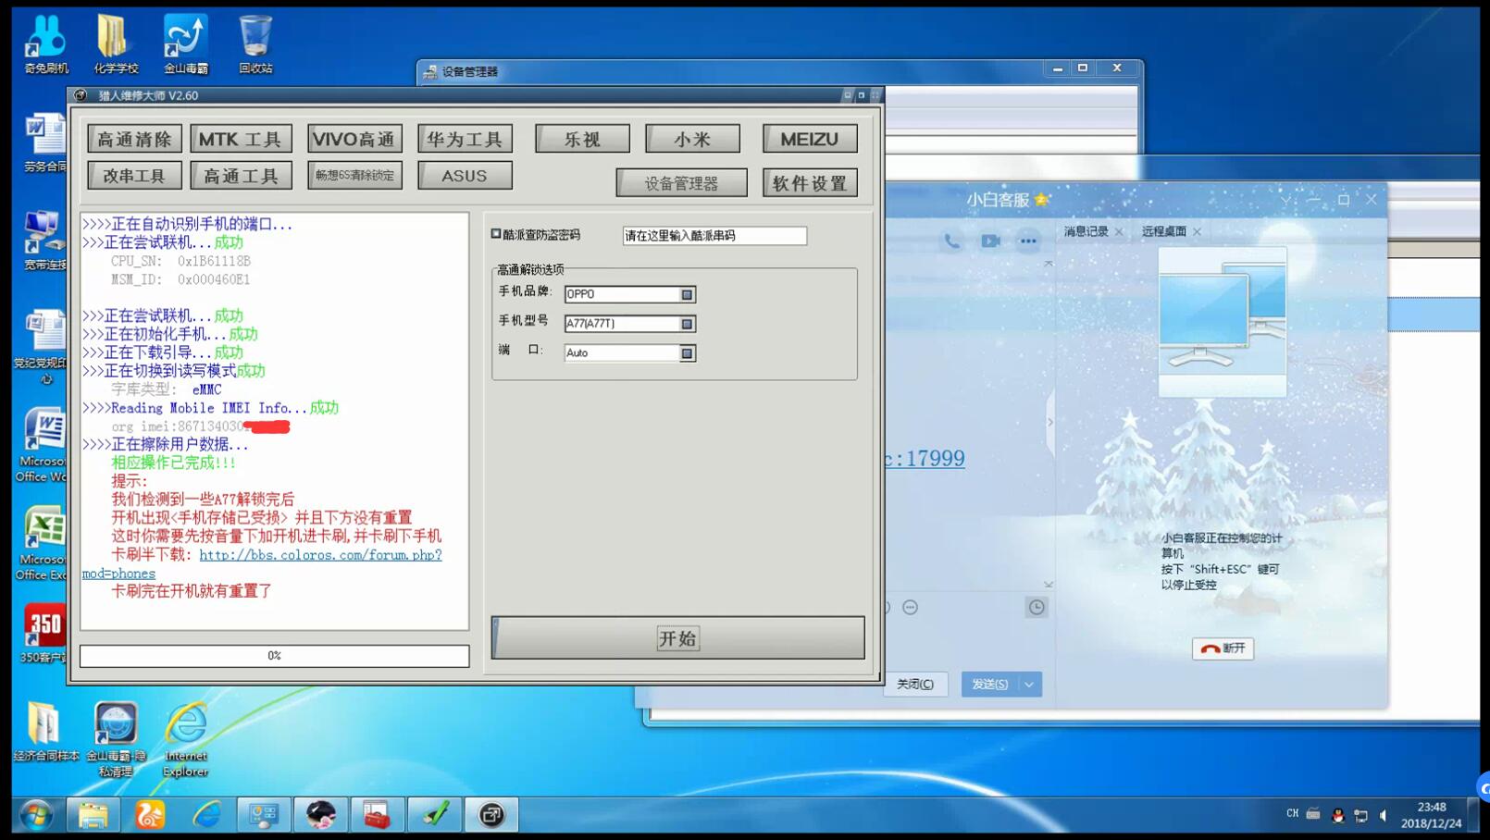Open 设备管理器 from the repair tool

click(682, 183)
